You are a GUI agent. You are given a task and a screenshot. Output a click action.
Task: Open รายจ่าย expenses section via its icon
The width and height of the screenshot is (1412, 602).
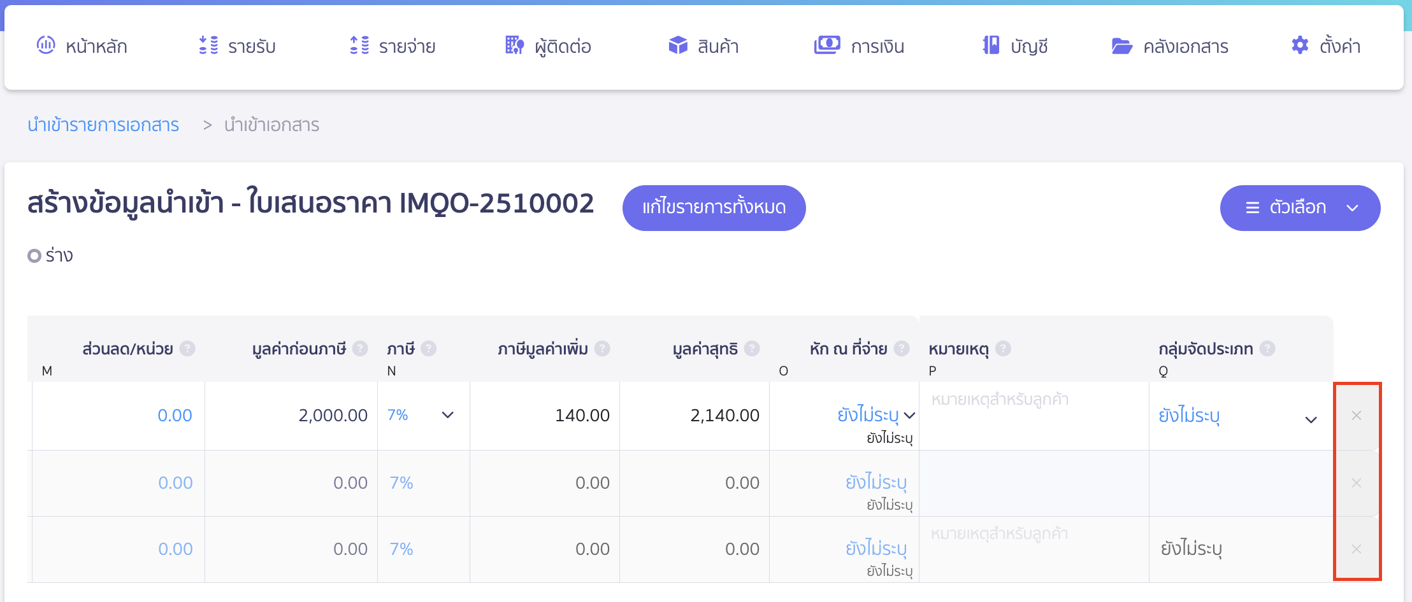coord(360,45)
